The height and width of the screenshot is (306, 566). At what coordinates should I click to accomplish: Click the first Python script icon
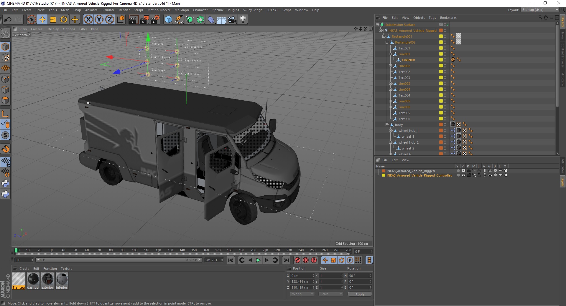5,184
